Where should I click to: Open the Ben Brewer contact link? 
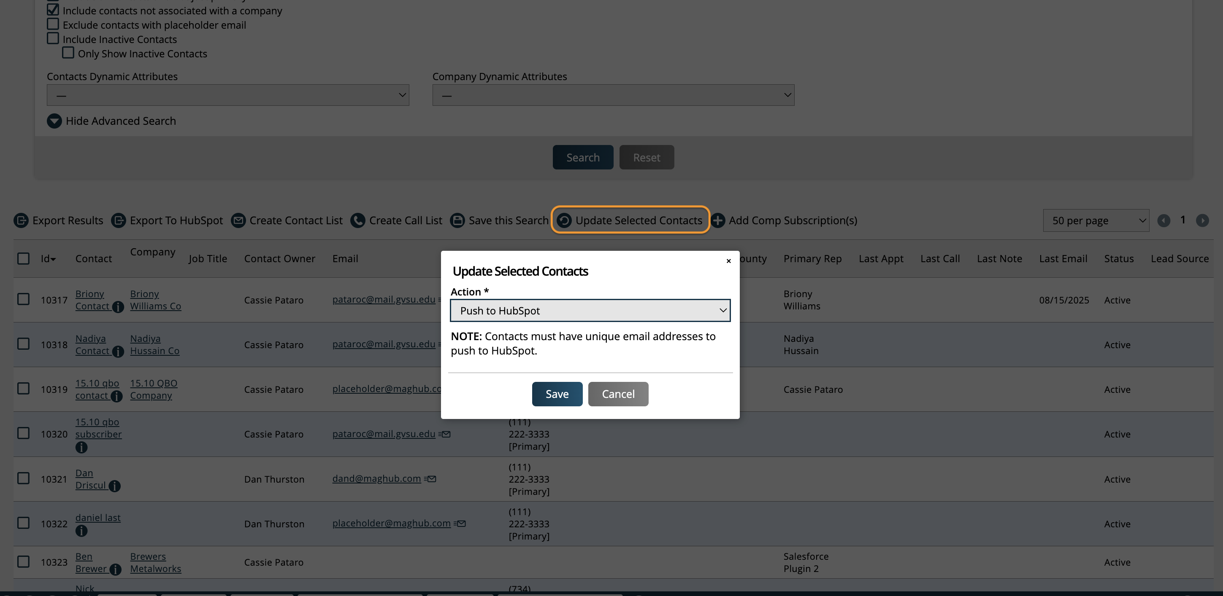[91, 562]
